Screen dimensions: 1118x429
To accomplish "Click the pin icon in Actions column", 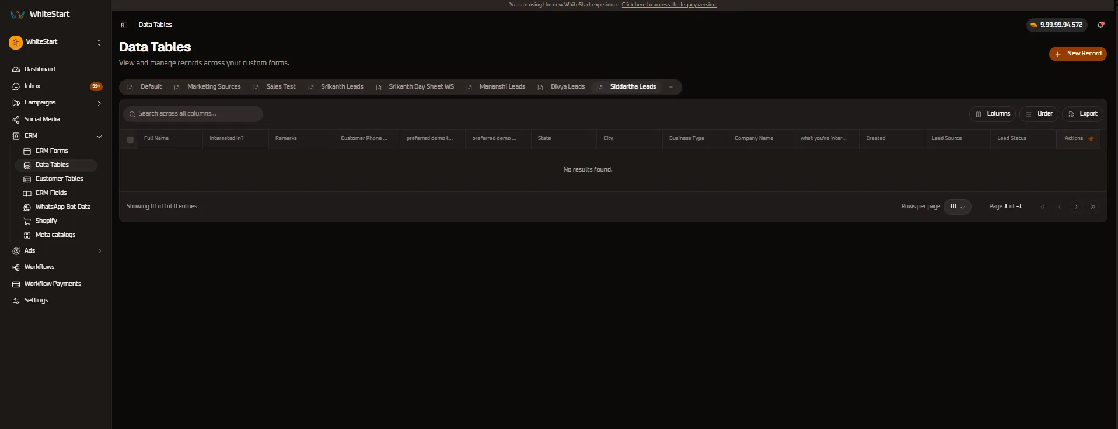I will coord(1091,139).
